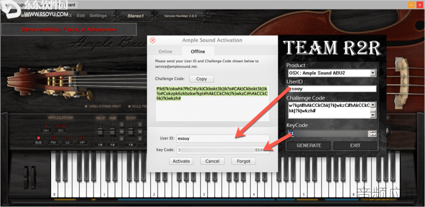Enable the Open String First option
This screenshot has width=425, height=207.
click(x=103, y=106)
